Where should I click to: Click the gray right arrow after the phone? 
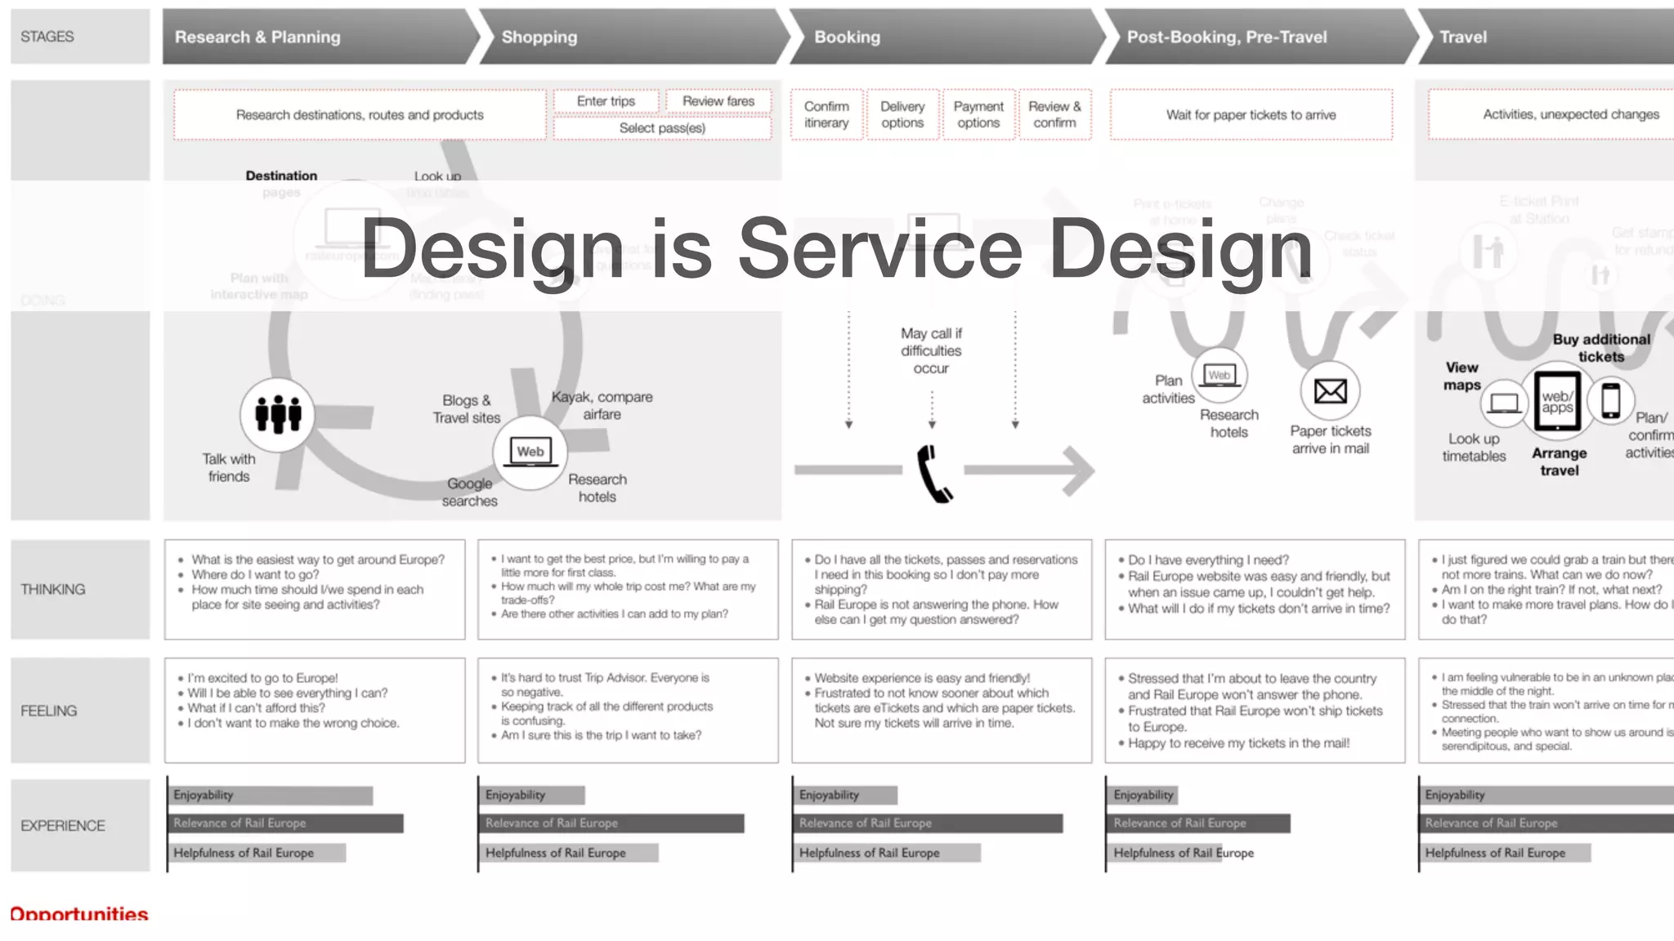[1030, 470]
